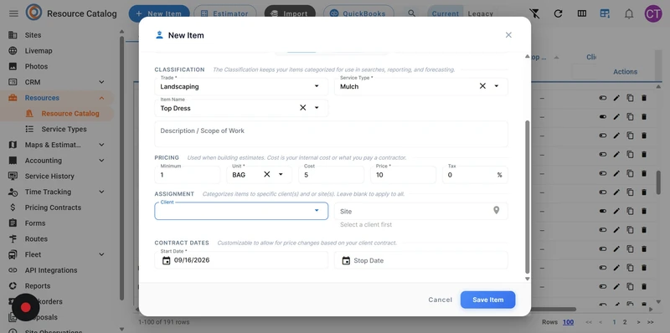Change the Rows 100 page size
Screen dimensions: 670x333
pyautogui.click(x=569, y=322)
